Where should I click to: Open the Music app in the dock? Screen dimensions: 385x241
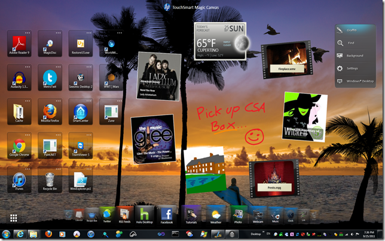coord(276,215)
